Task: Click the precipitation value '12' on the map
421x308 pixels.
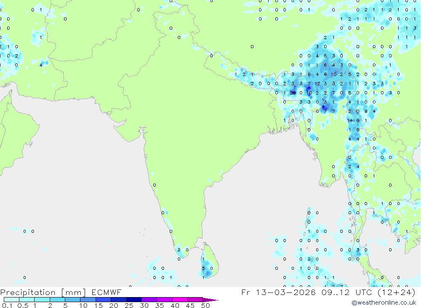Action: pyautogui.click(x=317, y=84)
